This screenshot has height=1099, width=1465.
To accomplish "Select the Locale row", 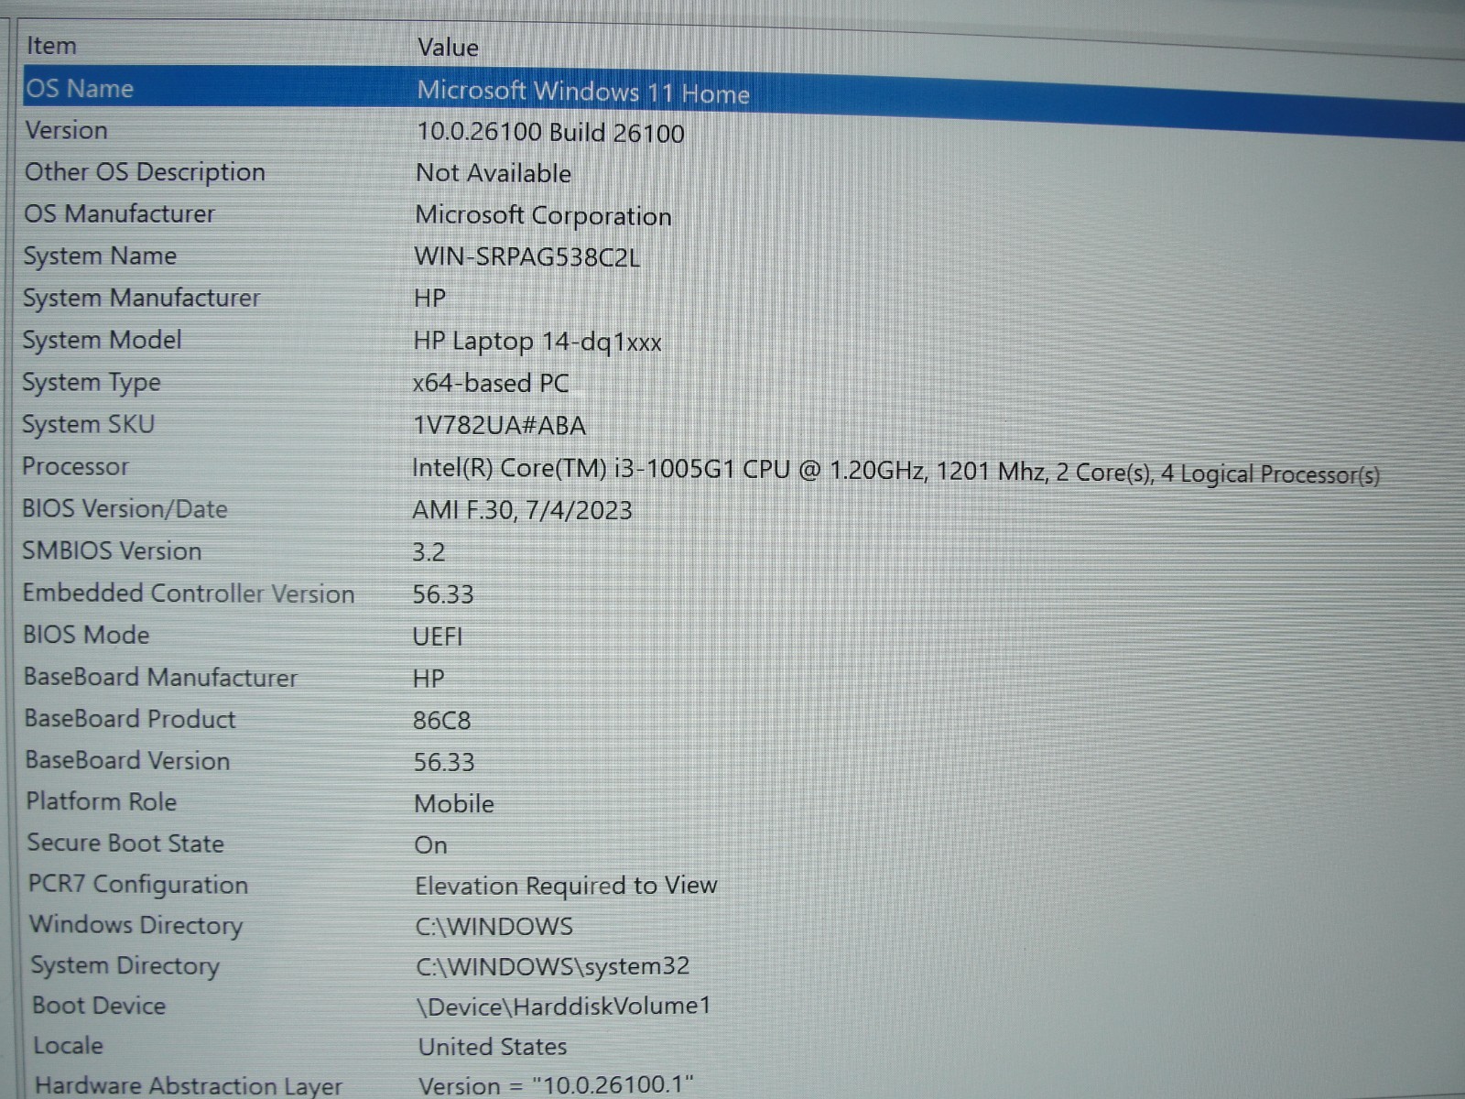I will coord(69,1046).
